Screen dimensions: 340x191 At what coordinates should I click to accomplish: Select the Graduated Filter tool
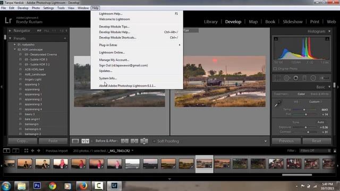[x=304, y=78]
